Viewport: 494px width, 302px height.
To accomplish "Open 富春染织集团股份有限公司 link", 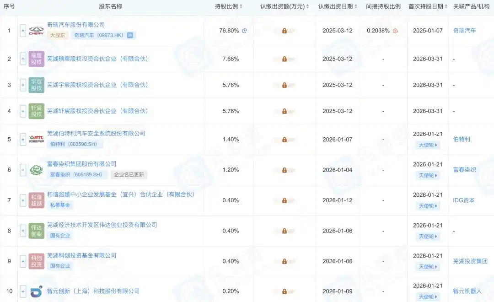I will 81,164.
